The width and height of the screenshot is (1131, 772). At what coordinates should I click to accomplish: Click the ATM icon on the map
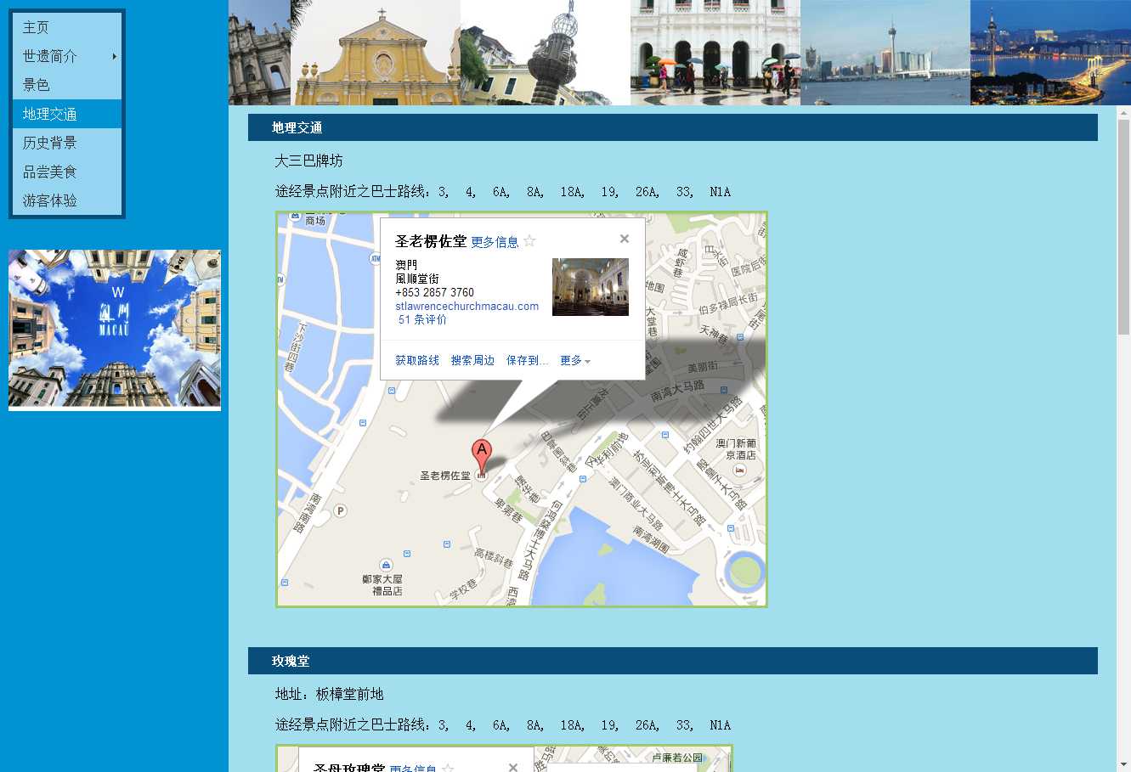(376, 258)
